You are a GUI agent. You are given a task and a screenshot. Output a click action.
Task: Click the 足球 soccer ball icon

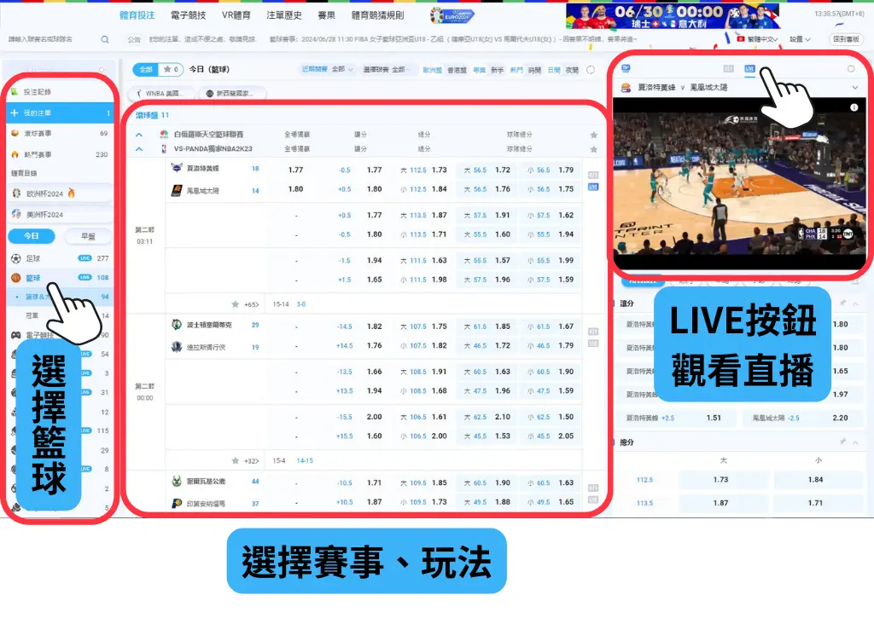(15, 258)
